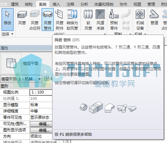Switch to the 插入 insert tab
Viewport: 167px width, 143px height.
tap(56, 4)
